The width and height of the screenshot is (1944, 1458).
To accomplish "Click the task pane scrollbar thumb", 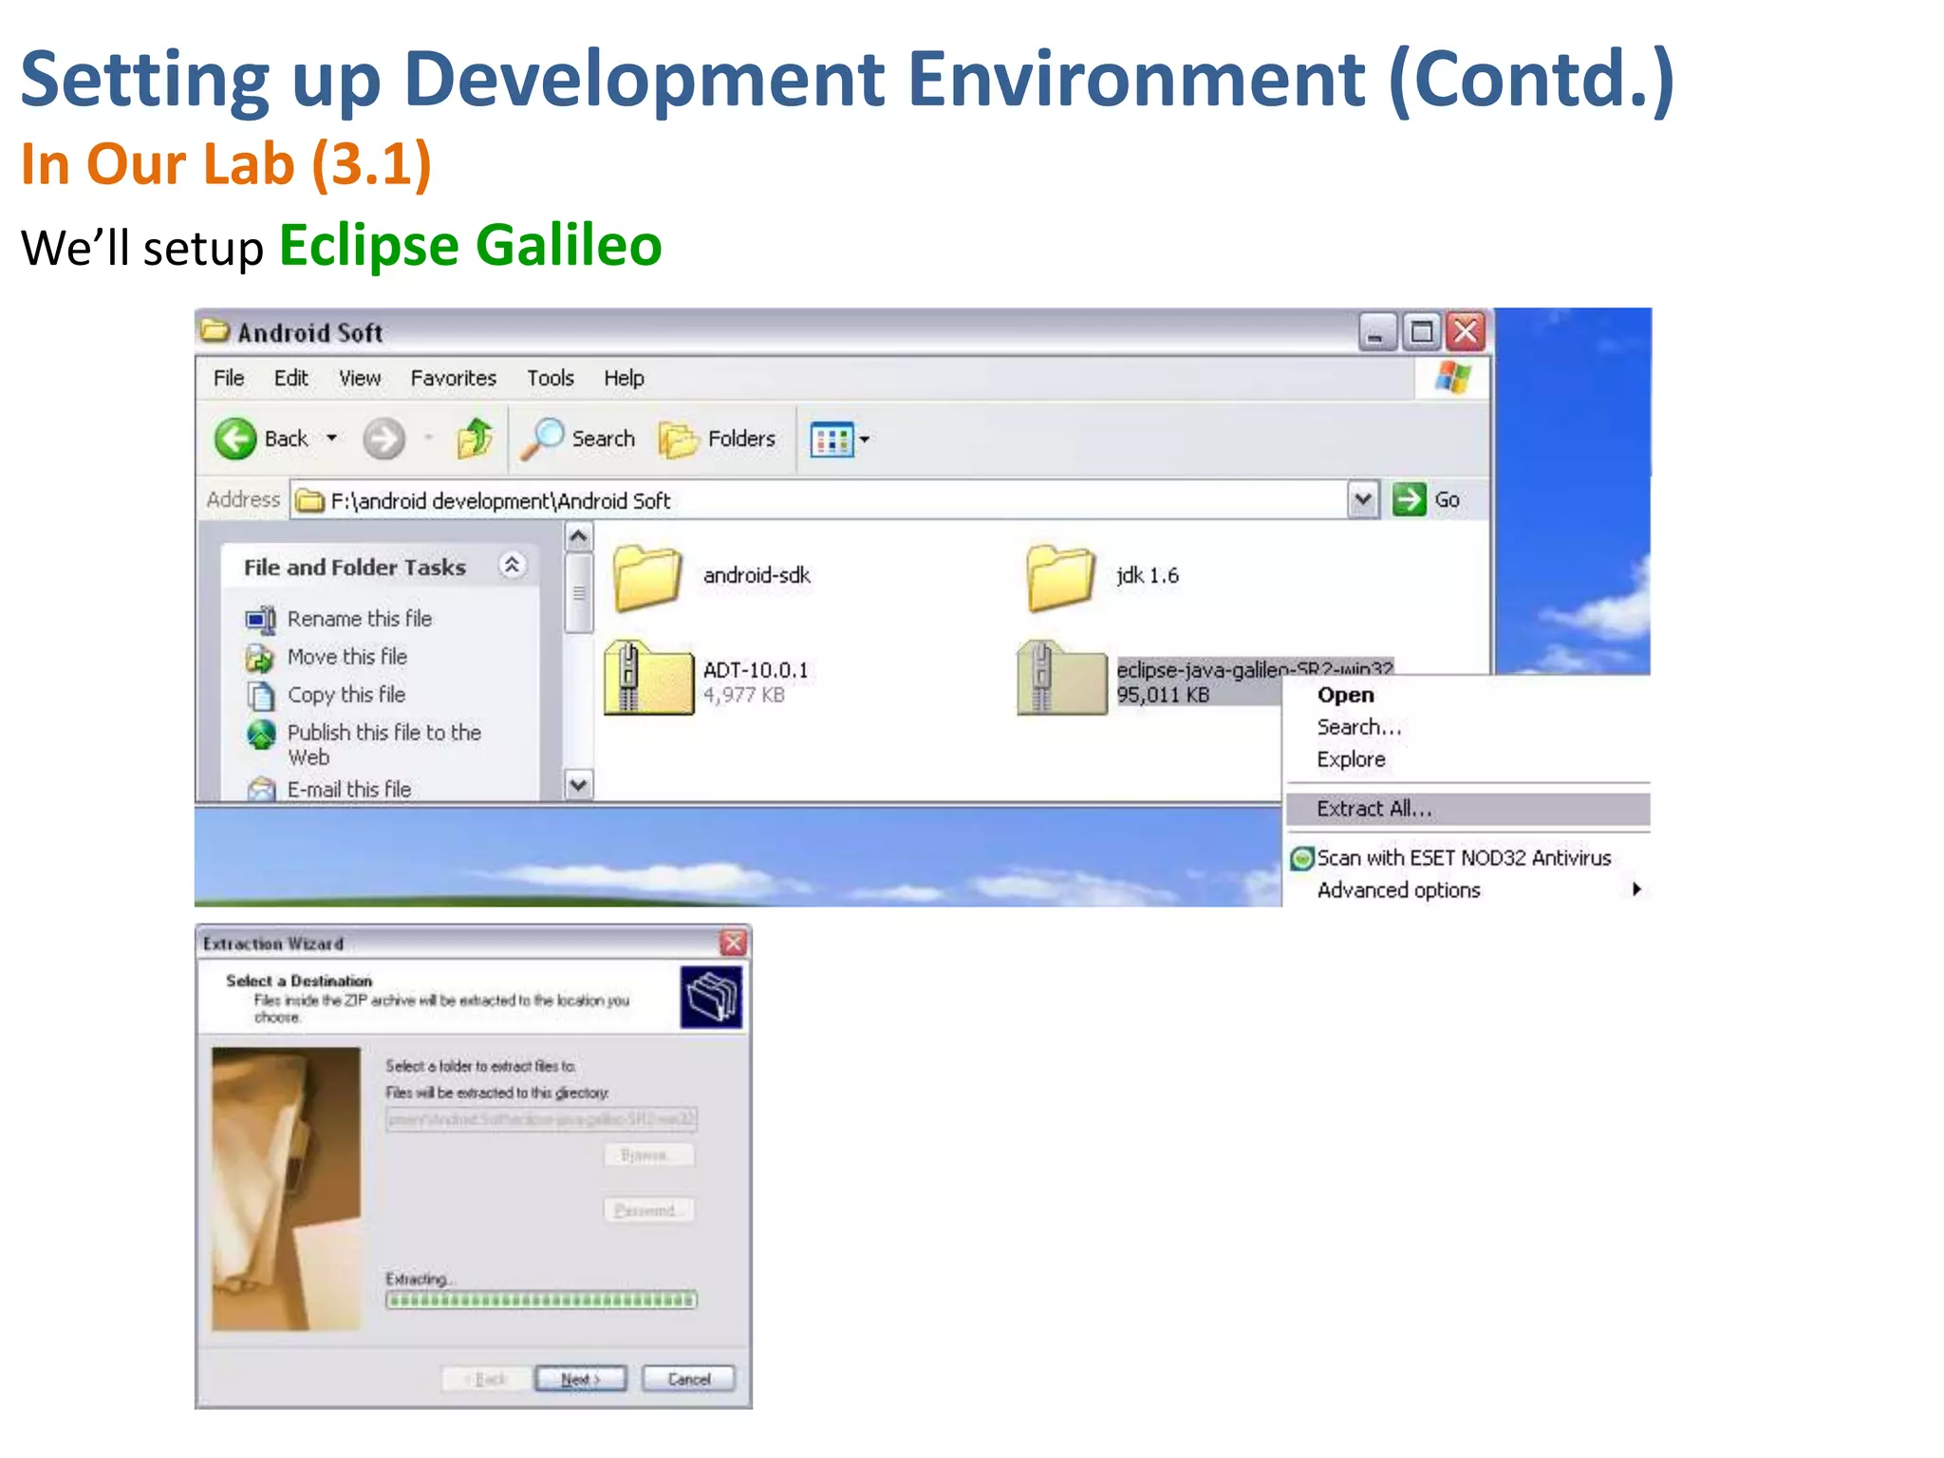I will tap(578, 593).
